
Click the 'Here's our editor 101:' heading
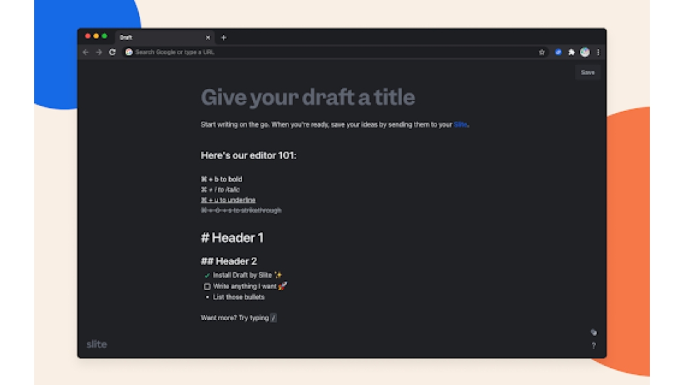tap(249, 155)
